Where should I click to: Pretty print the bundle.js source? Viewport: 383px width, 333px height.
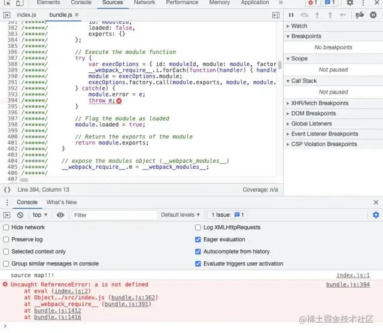click(7, 190)
